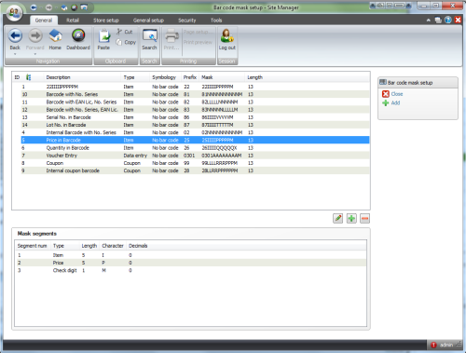This screenshot has width=466, height=353.
Task: Click the Add link in Bar code mask setup panel
Action: 395,102
